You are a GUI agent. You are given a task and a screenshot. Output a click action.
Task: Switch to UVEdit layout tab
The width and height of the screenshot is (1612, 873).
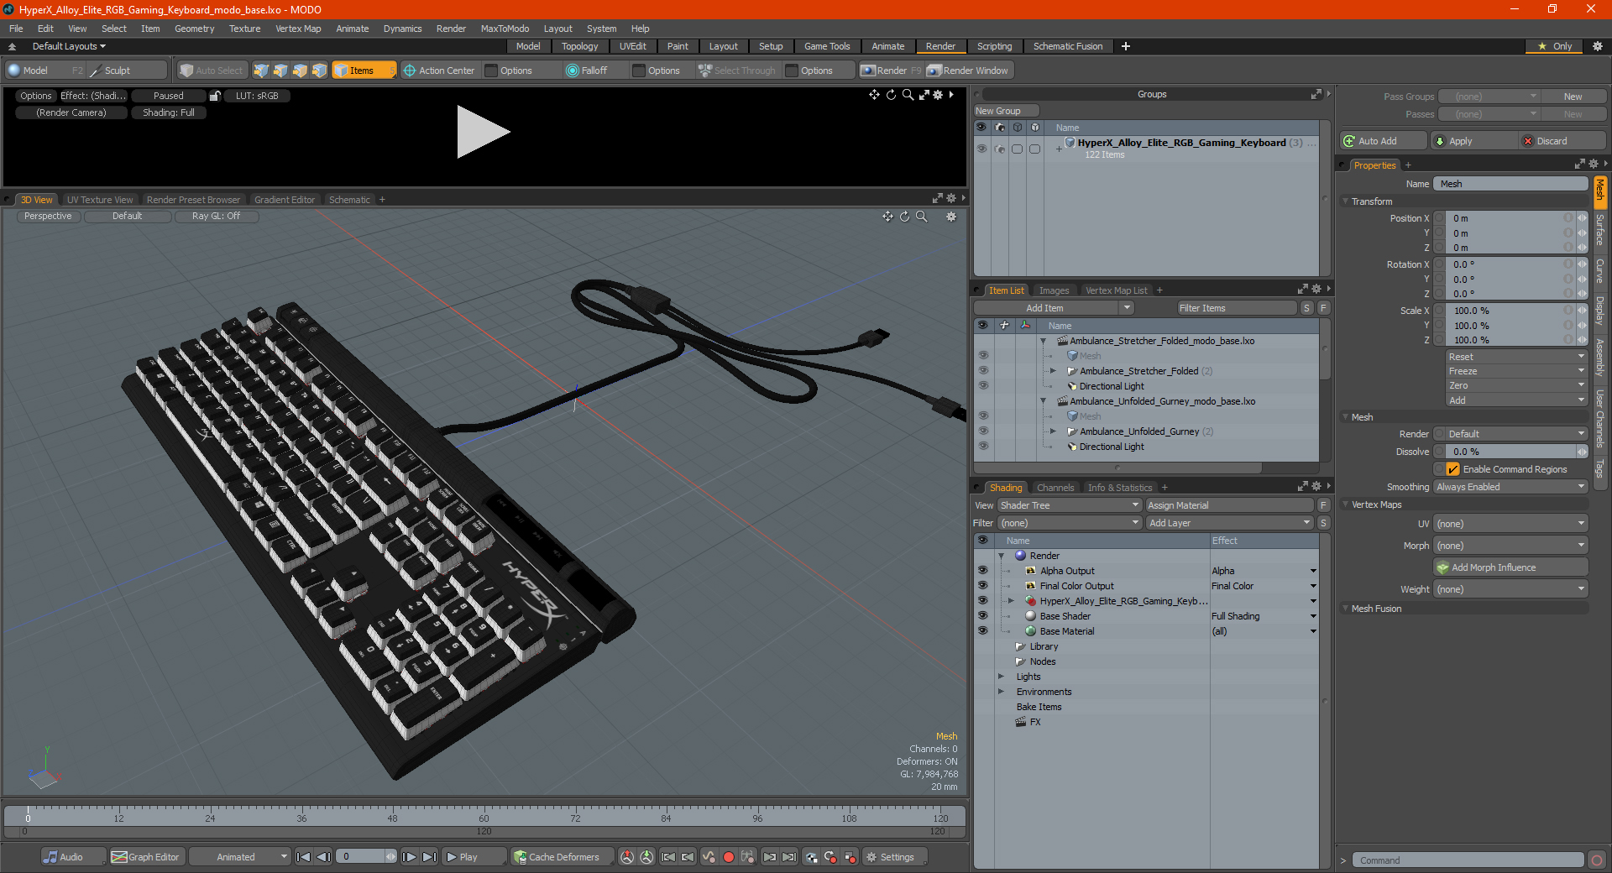pos(632,46)
